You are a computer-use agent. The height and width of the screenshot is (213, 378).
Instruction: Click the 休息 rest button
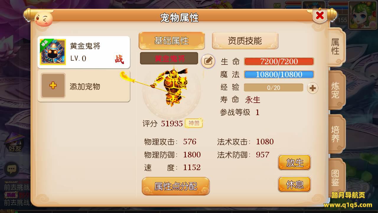[294, 184]
